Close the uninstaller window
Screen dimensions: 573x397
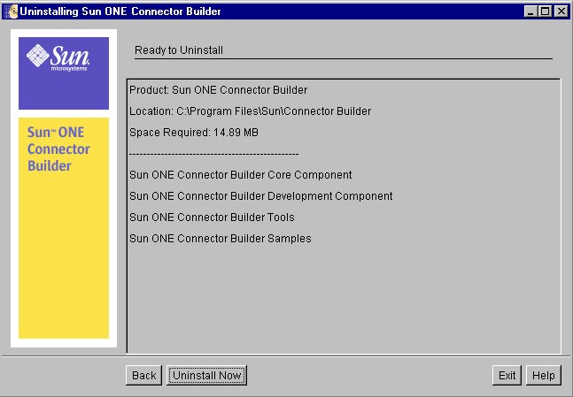point(561,11)
